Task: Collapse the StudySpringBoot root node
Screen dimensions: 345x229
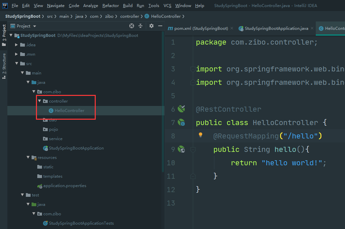Action: tap(11, 35)
